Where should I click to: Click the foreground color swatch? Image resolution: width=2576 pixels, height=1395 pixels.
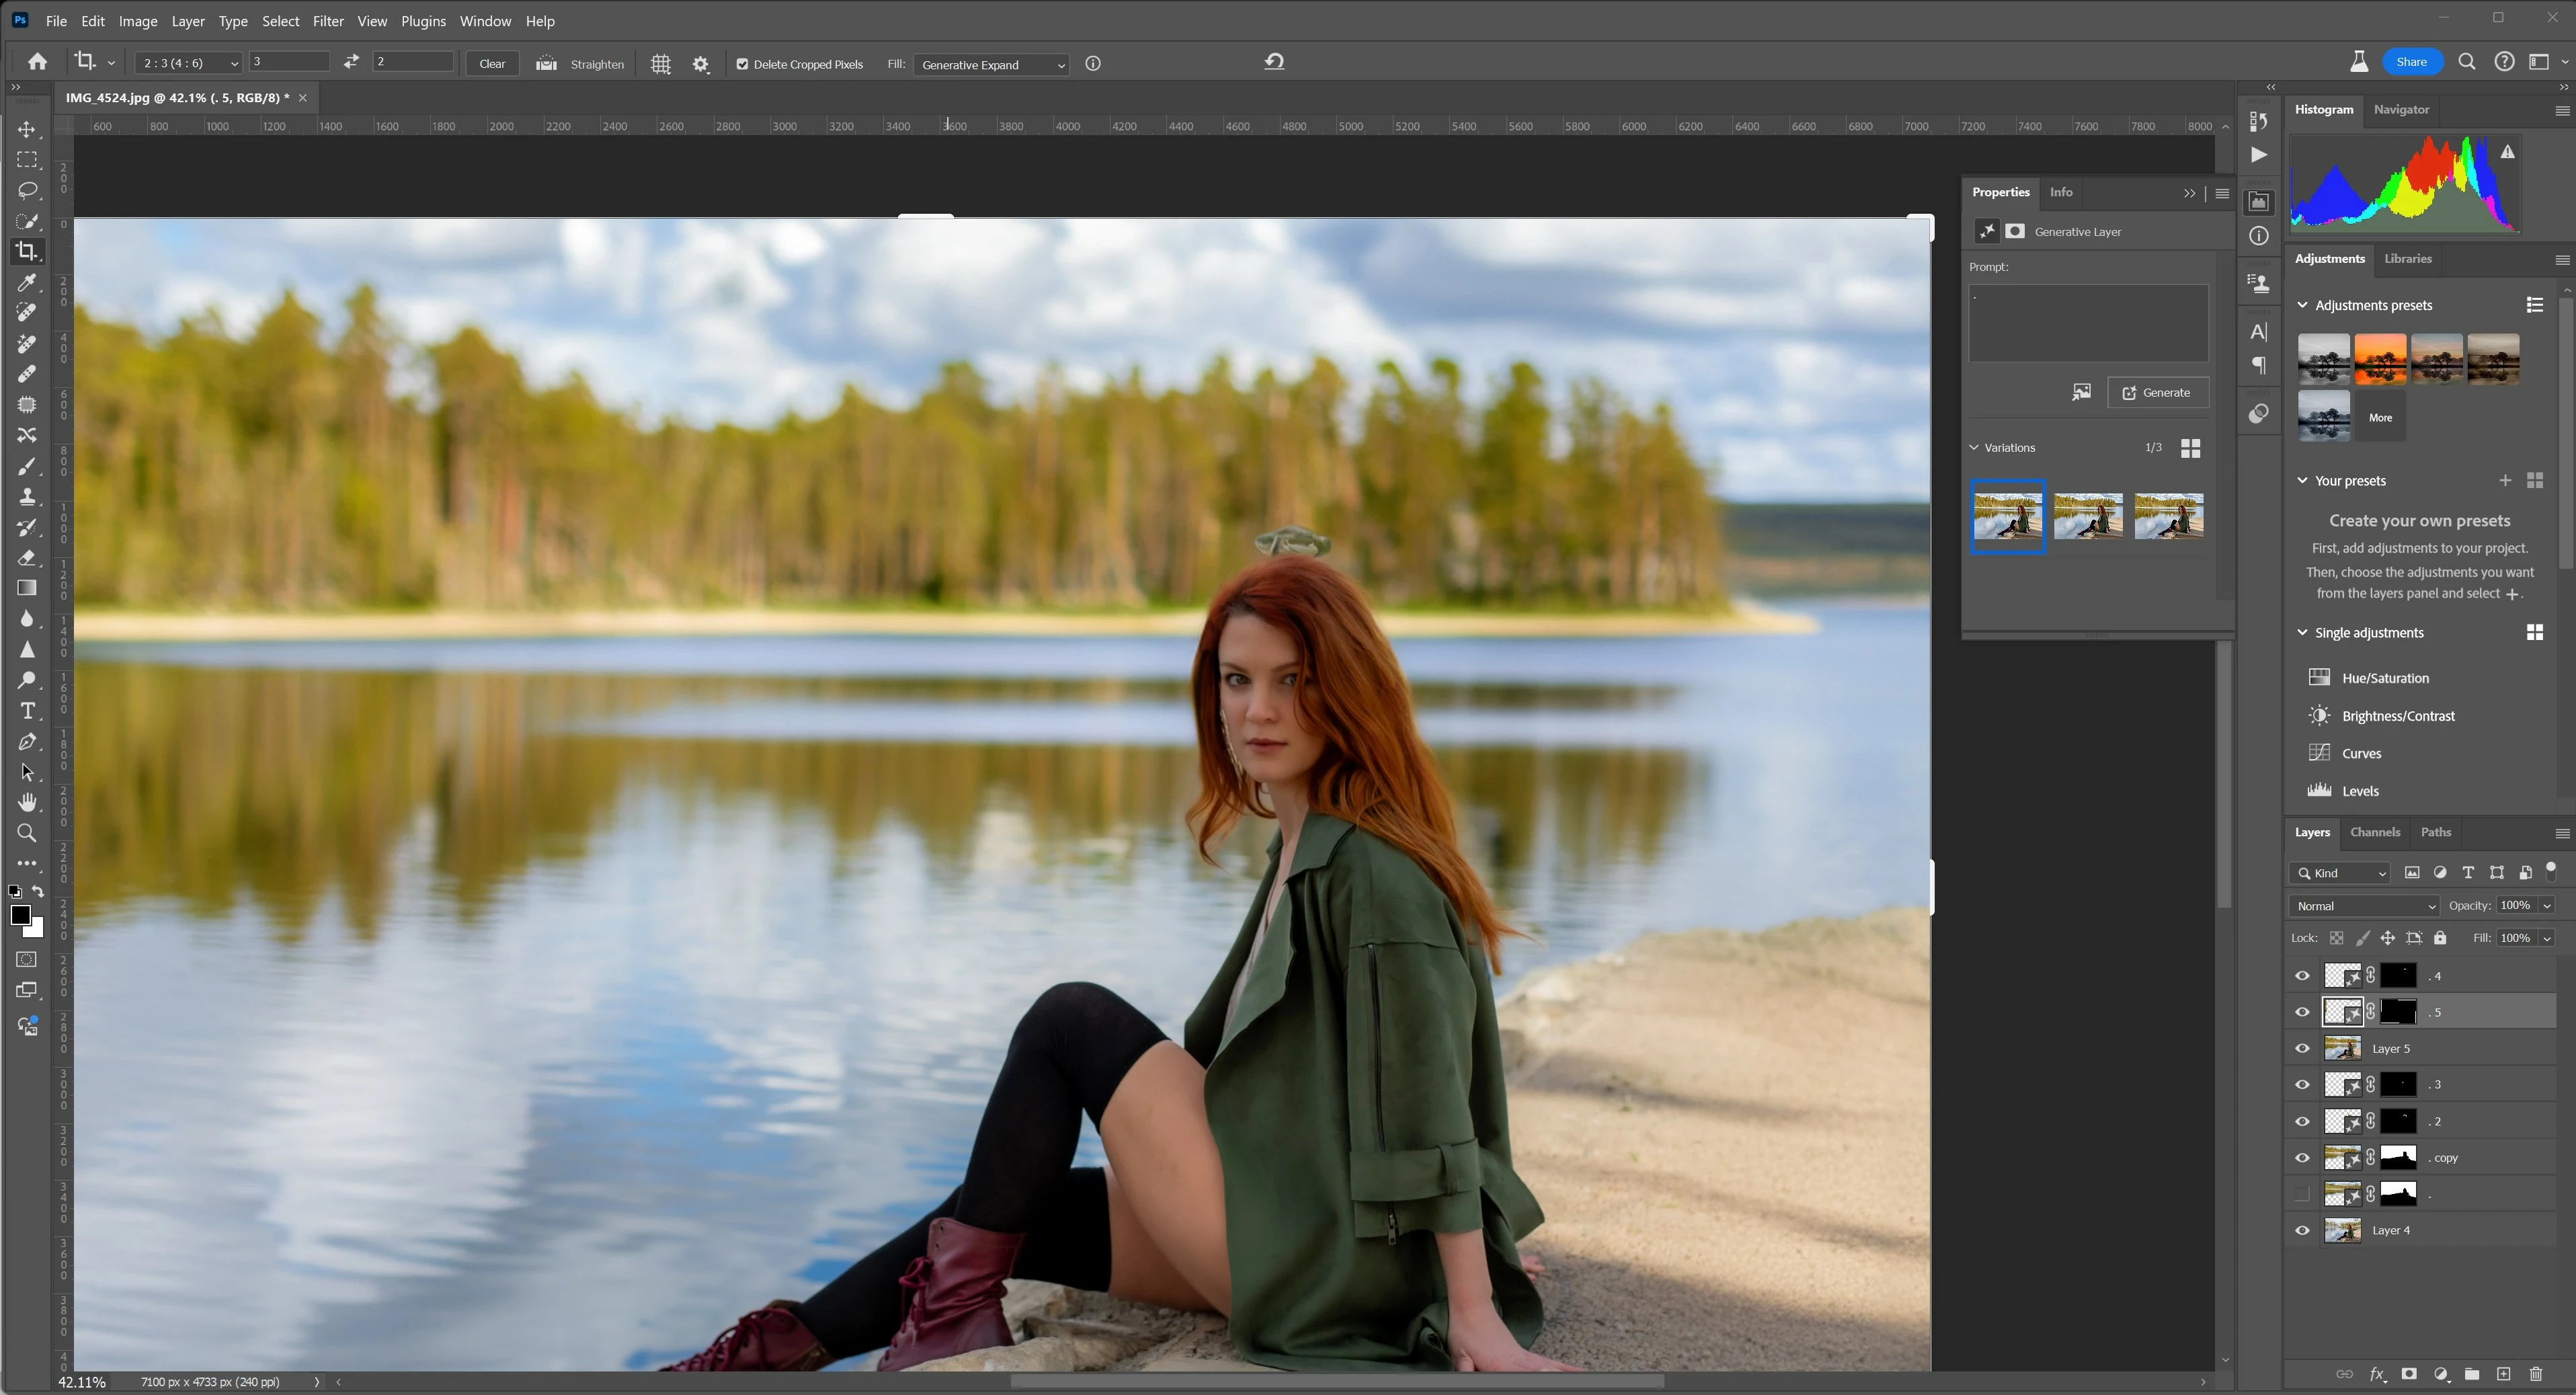[19, 915]
